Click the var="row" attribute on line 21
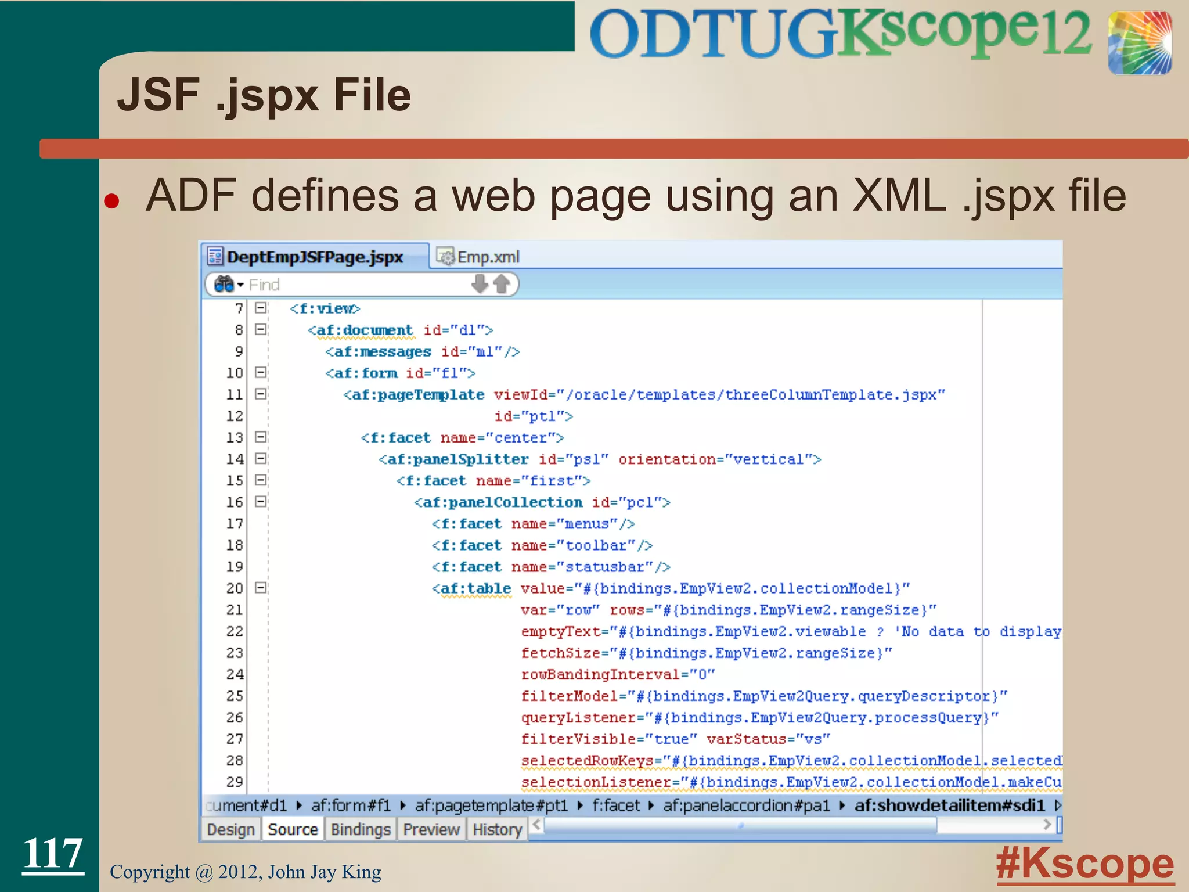The width and height of the screenshot is (1189, 892). [x=560, y=610]
